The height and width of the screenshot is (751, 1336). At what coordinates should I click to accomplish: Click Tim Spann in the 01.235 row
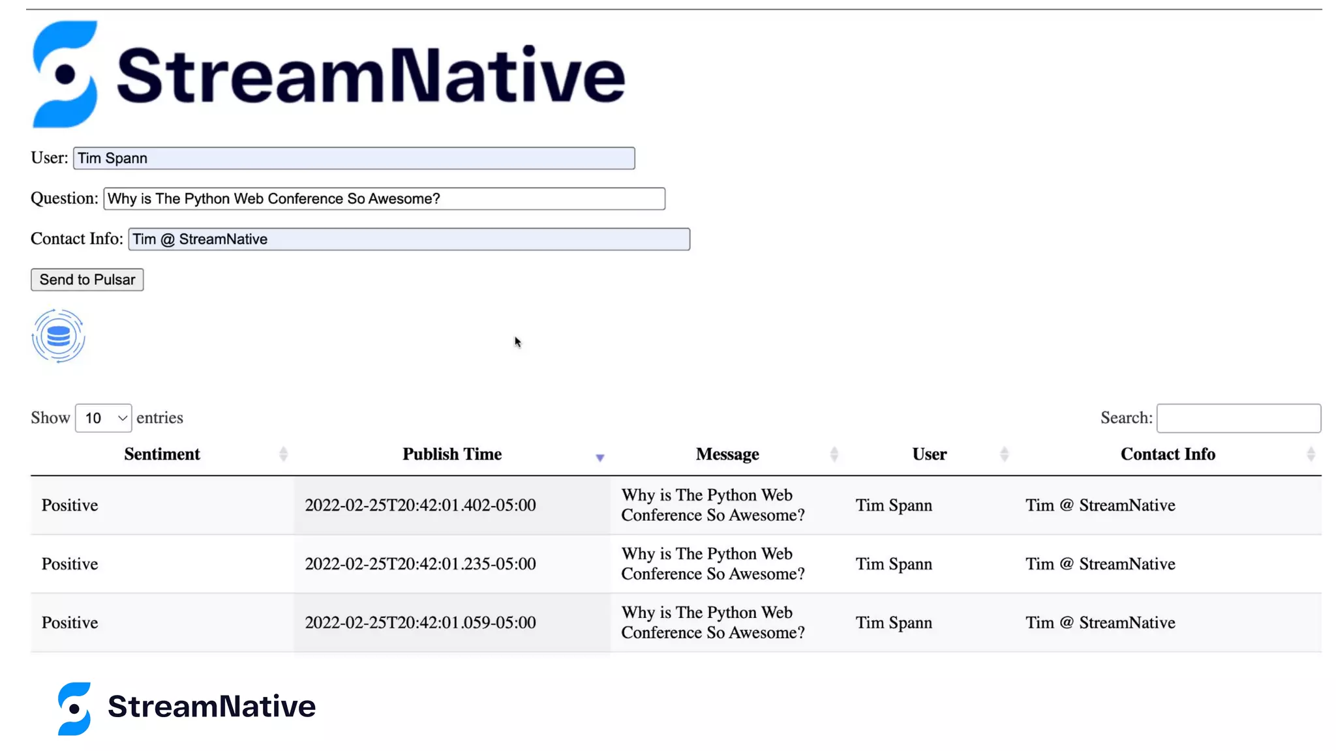click(894, 564)
